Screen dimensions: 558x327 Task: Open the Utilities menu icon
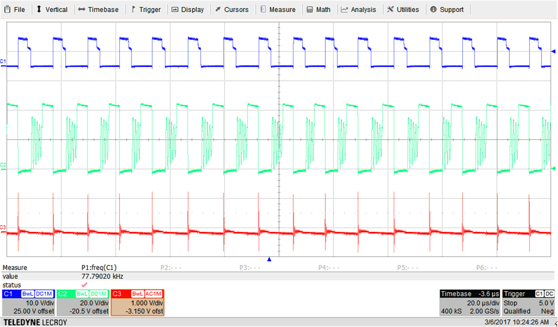(390, 9)
